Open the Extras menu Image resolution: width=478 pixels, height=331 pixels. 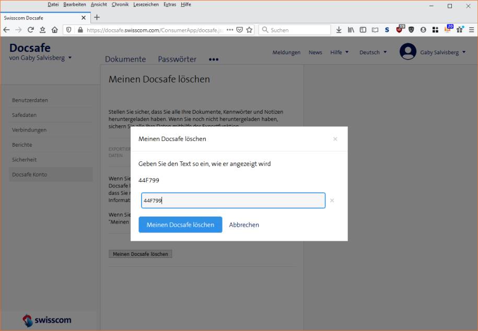point(170,4)
